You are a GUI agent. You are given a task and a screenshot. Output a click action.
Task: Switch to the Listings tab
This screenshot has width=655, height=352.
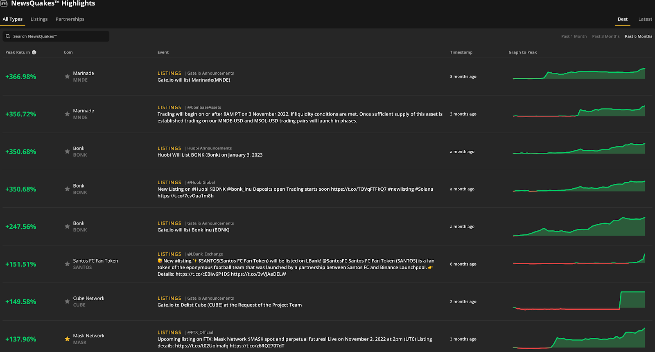click(39, 19)
